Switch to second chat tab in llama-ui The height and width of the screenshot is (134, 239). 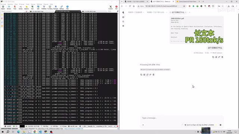pos(156,12)
